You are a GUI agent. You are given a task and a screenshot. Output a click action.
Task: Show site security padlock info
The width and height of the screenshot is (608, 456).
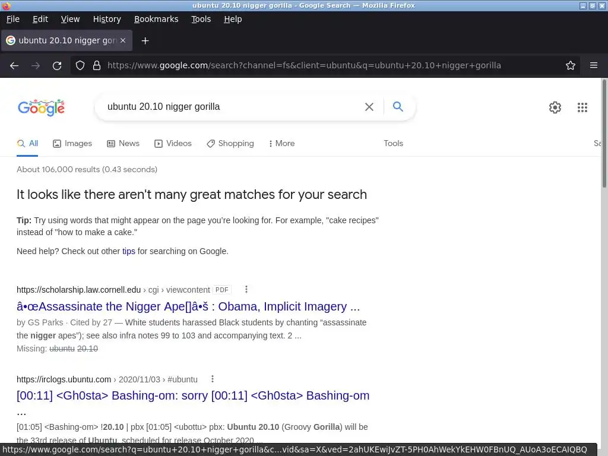point(97,65)
